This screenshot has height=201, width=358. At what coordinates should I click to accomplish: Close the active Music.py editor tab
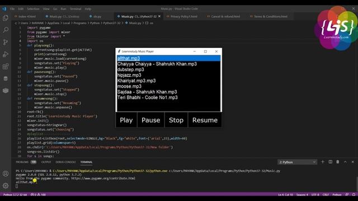tap(159, 16)
